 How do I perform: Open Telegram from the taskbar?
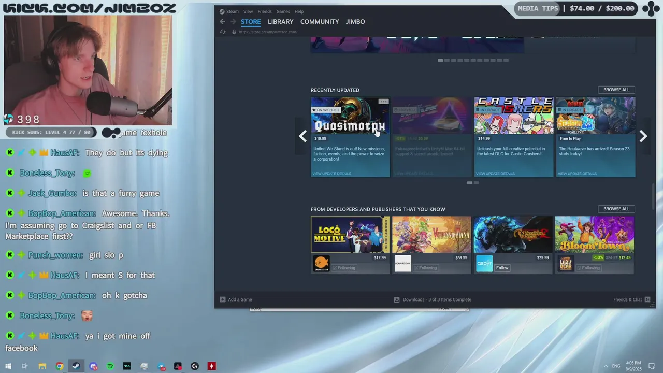point(161,366)
